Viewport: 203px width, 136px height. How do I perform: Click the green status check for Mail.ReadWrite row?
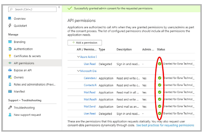pos(160,99)
